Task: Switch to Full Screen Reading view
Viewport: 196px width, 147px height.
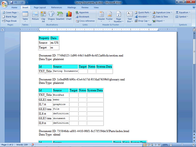Action: pos(149,145)
